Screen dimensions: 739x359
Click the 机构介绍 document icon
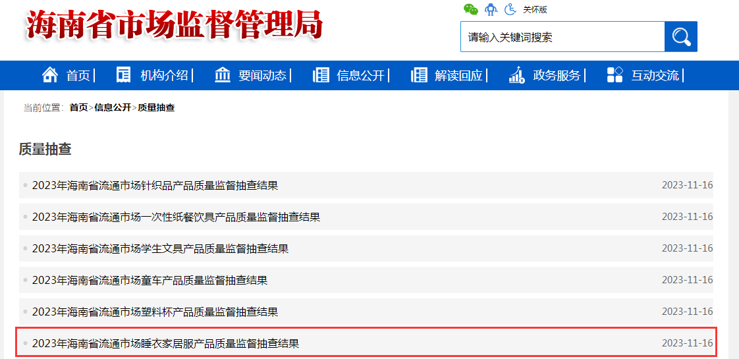123,75
